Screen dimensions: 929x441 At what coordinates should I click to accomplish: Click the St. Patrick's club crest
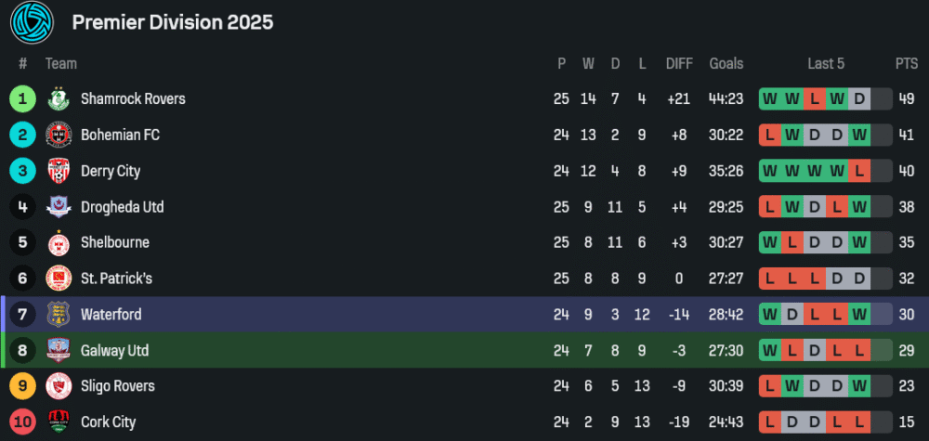tap(59, 279)
